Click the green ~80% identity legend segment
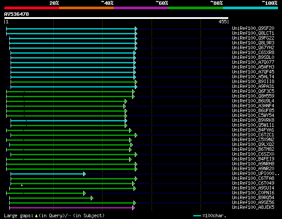The width and height of the screenshot is (282, 219). (x=196, y=8)
